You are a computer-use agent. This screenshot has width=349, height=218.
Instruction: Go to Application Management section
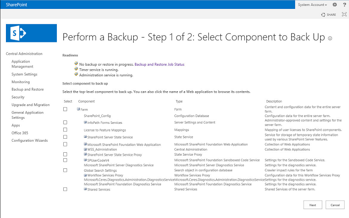(x=22, y=64)
